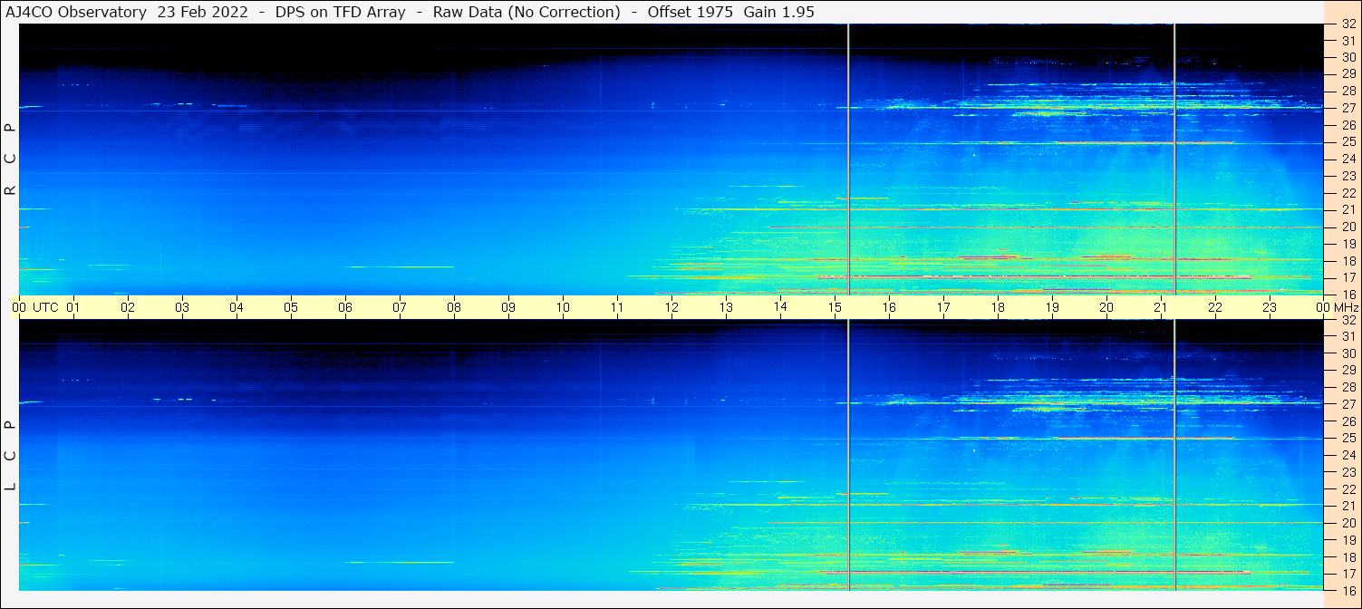Click the 21 MHz label of RCP panel
Screen dimensions: 1362x609
[x=1348, y=209]
